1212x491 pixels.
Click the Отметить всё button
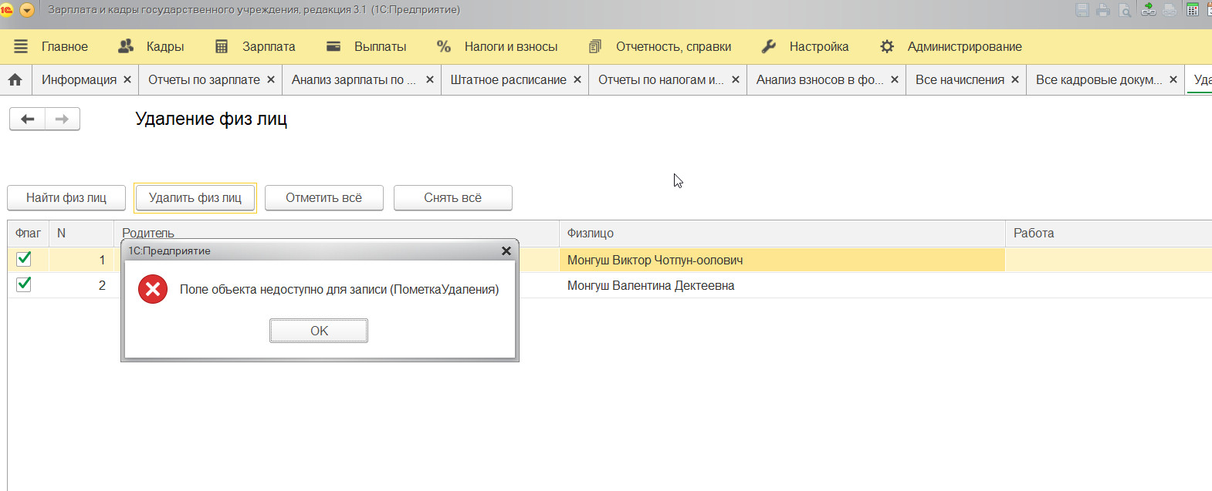pos(324,197)
